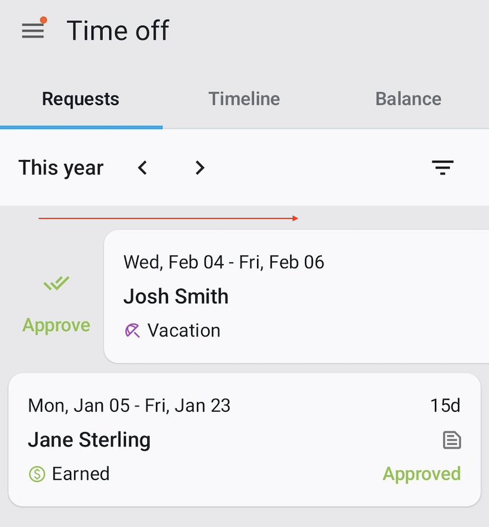Open the This year period selector

61,168
